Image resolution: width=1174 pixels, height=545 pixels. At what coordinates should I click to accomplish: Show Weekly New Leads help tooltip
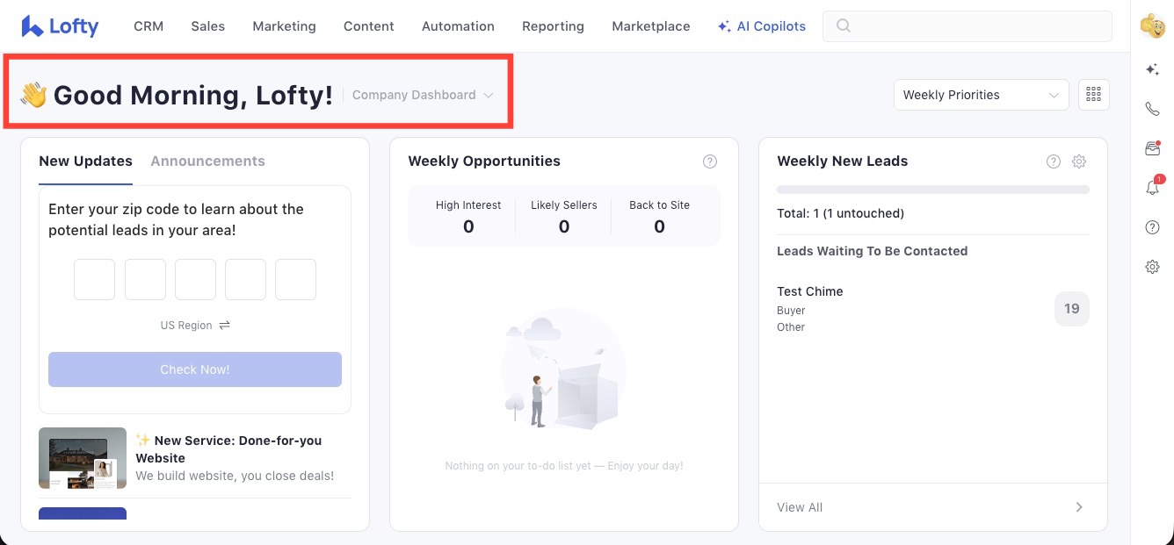1054,161
